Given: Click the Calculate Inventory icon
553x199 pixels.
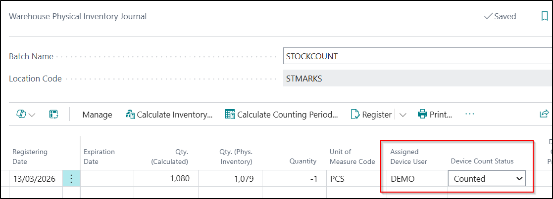Looking at the screenshot, I should click(130, 115).
